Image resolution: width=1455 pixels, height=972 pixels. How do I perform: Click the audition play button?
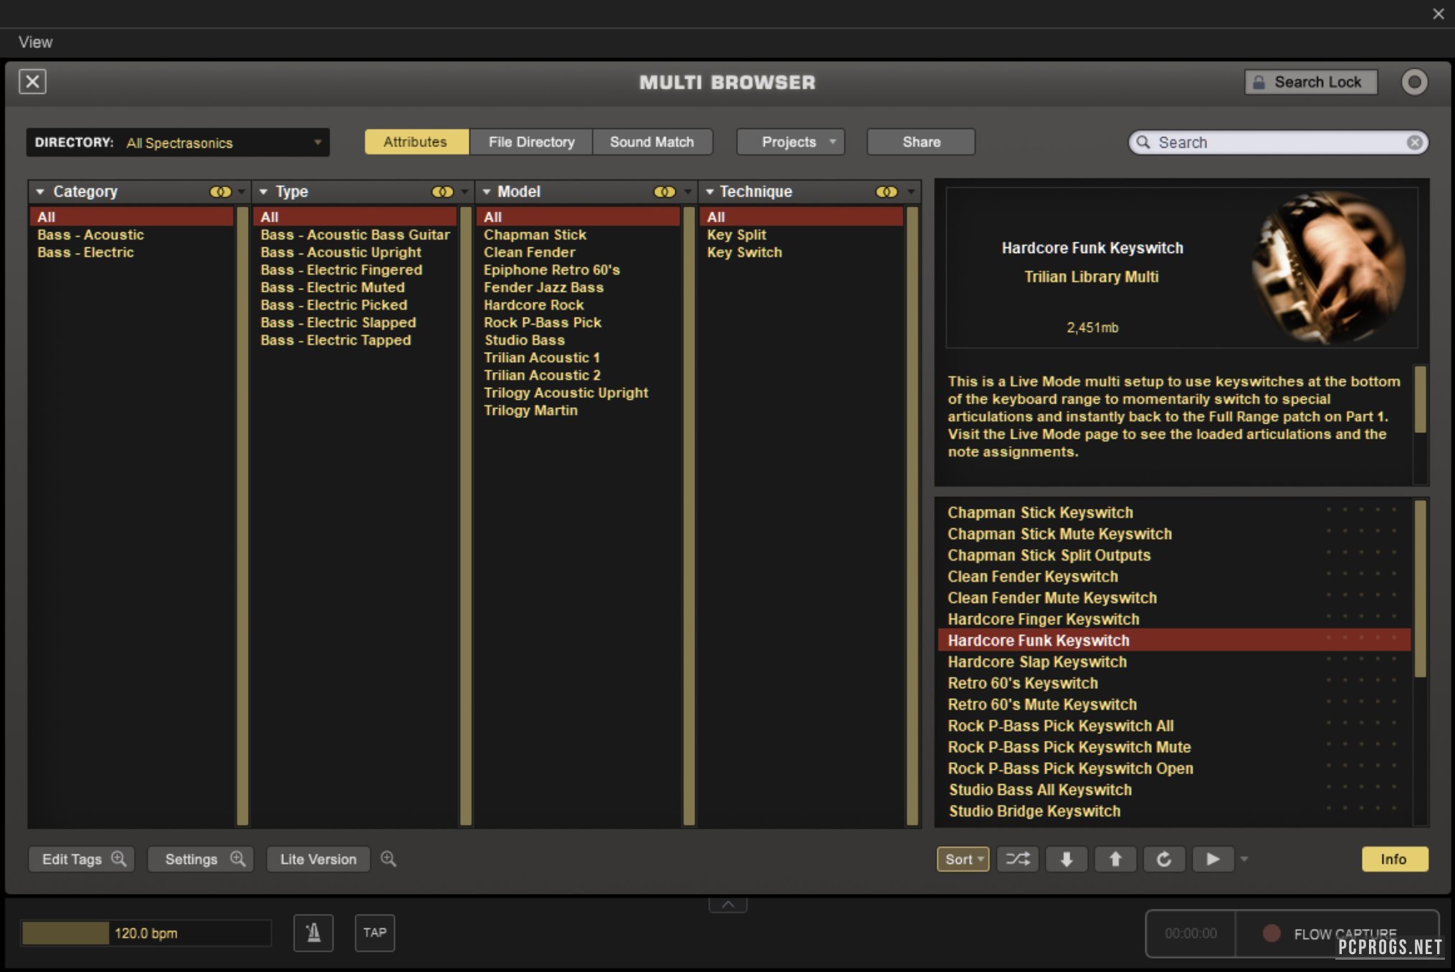[x=1213, y=859]
